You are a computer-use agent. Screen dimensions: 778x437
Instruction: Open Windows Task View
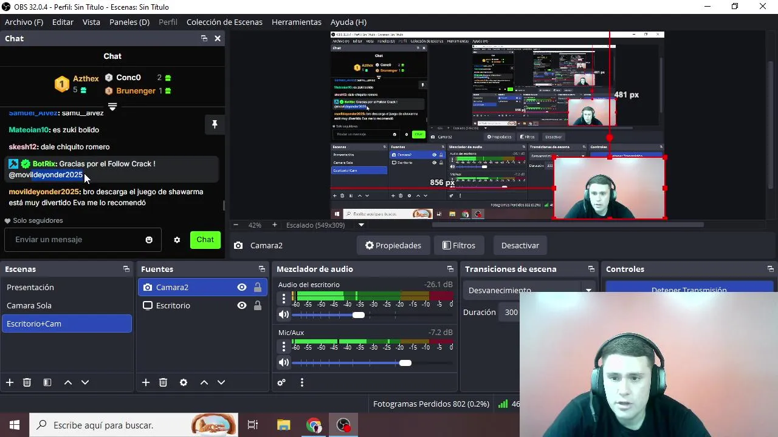[253, 425]
